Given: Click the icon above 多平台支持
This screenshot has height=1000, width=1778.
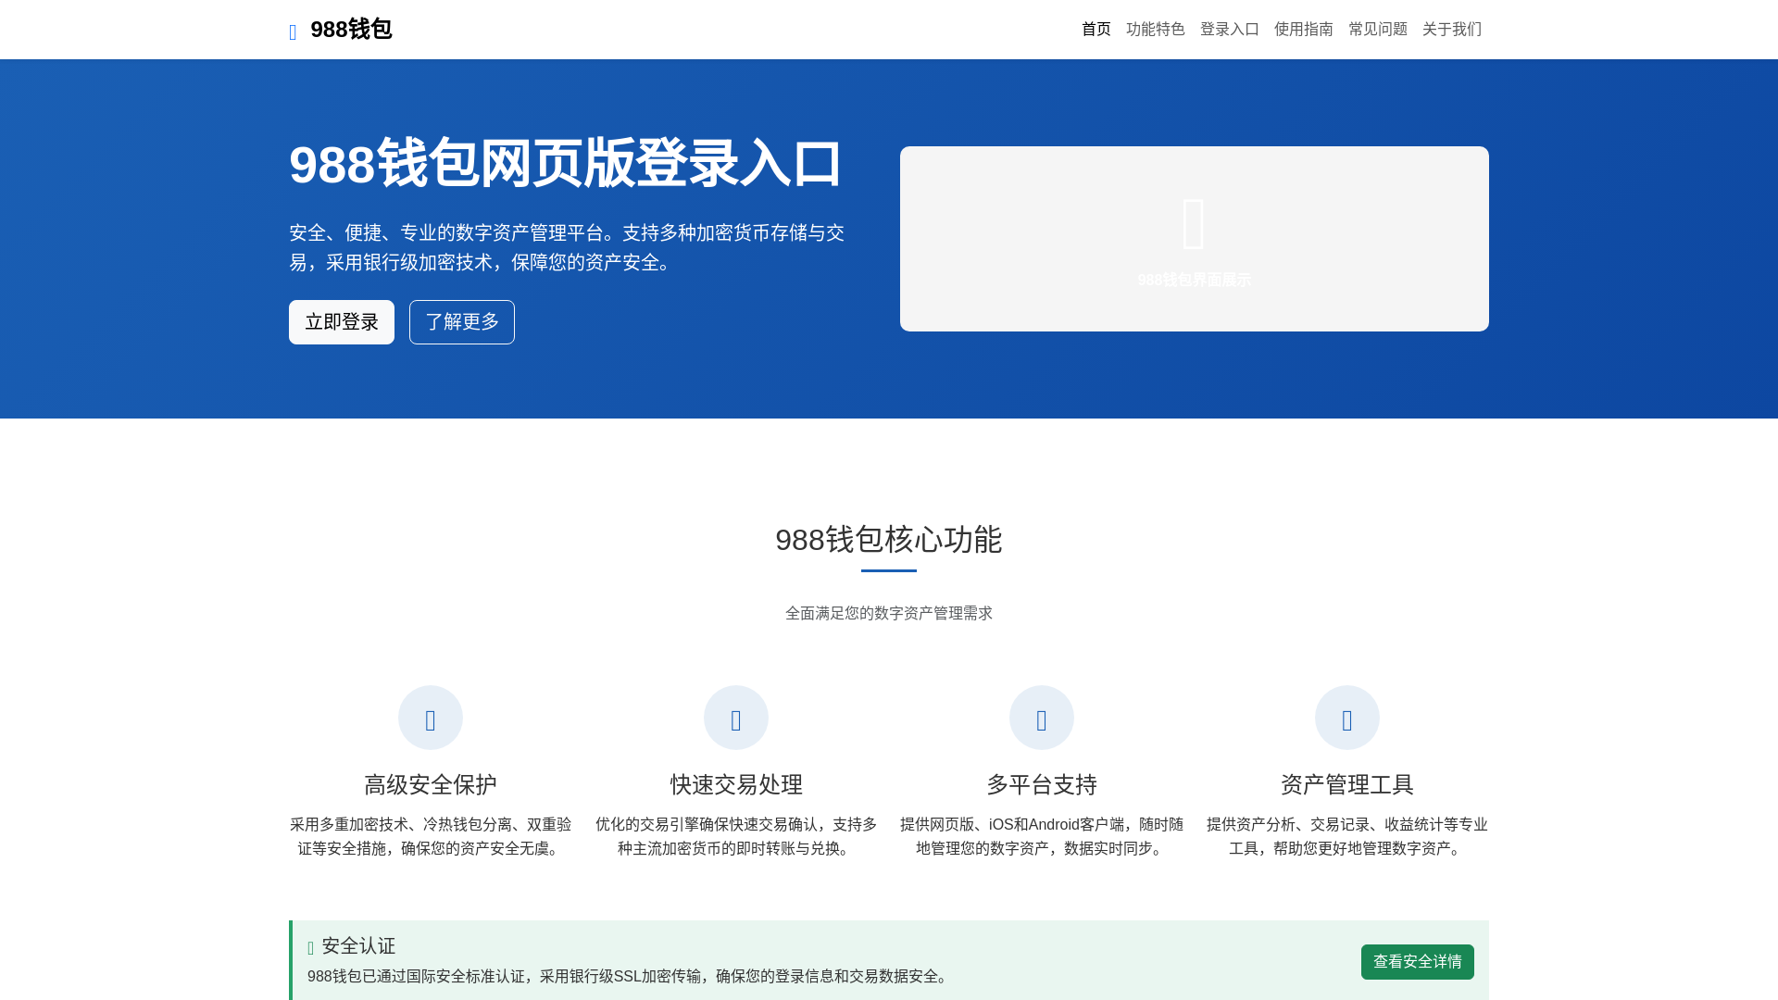Looking at the screenshot, I should [x=1042, y=719].
